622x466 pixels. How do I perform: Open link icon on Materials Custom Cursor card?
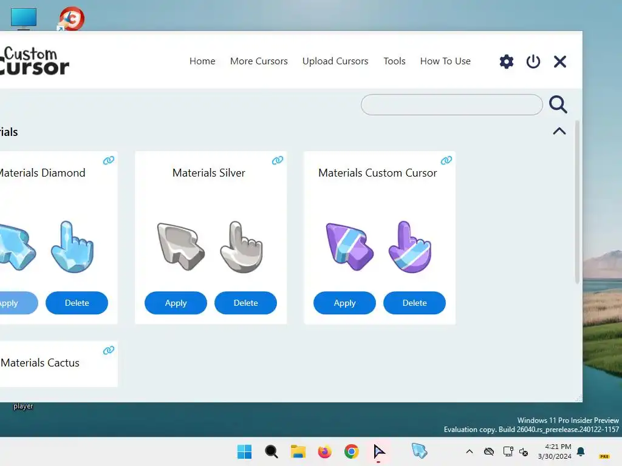[446, 160]
